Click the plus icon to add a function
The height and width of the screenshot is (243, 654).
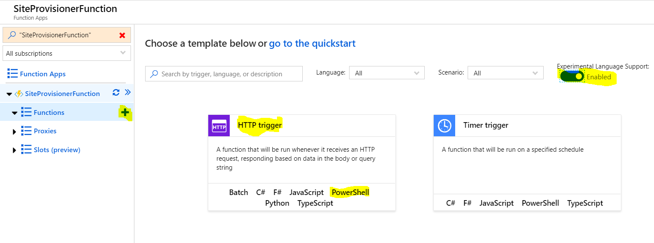click(x=125, y=112)
